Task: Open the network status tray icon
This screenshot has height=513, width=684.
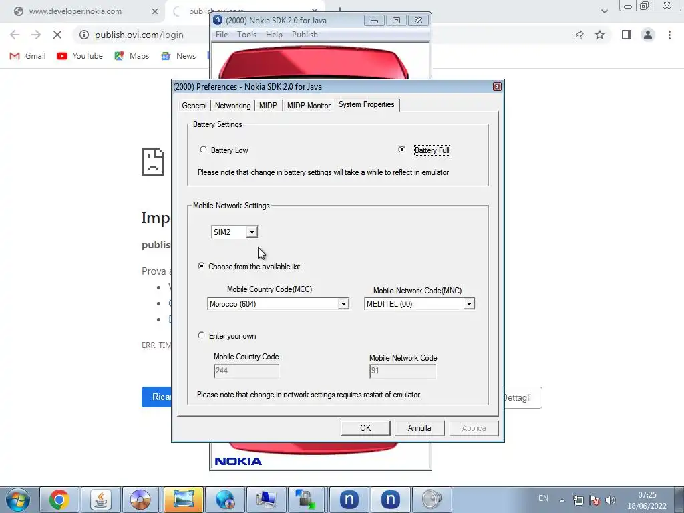Action: 578,500
